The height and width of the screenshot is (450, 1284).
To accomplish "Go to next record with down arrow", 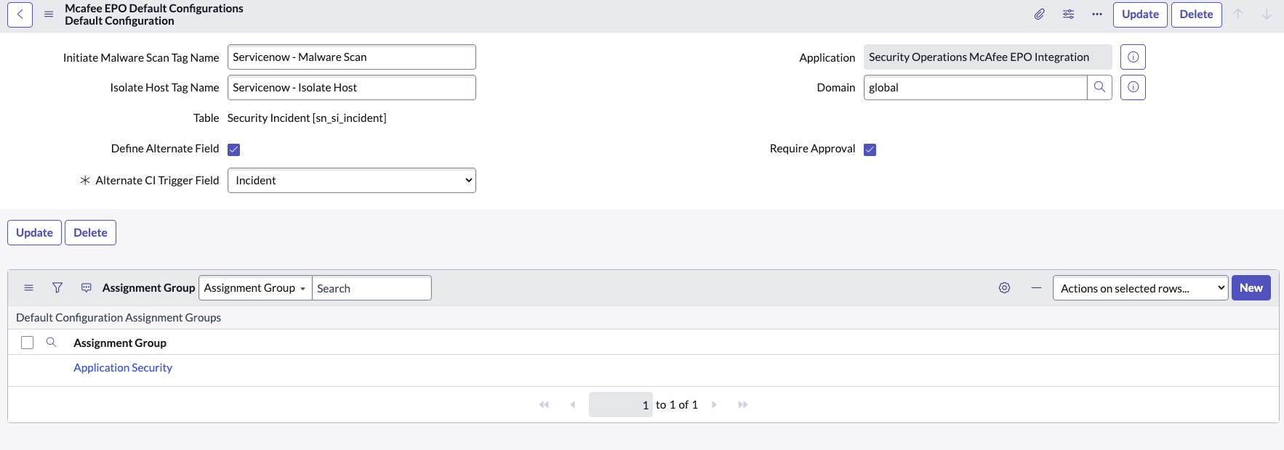I will (1267, 15).
